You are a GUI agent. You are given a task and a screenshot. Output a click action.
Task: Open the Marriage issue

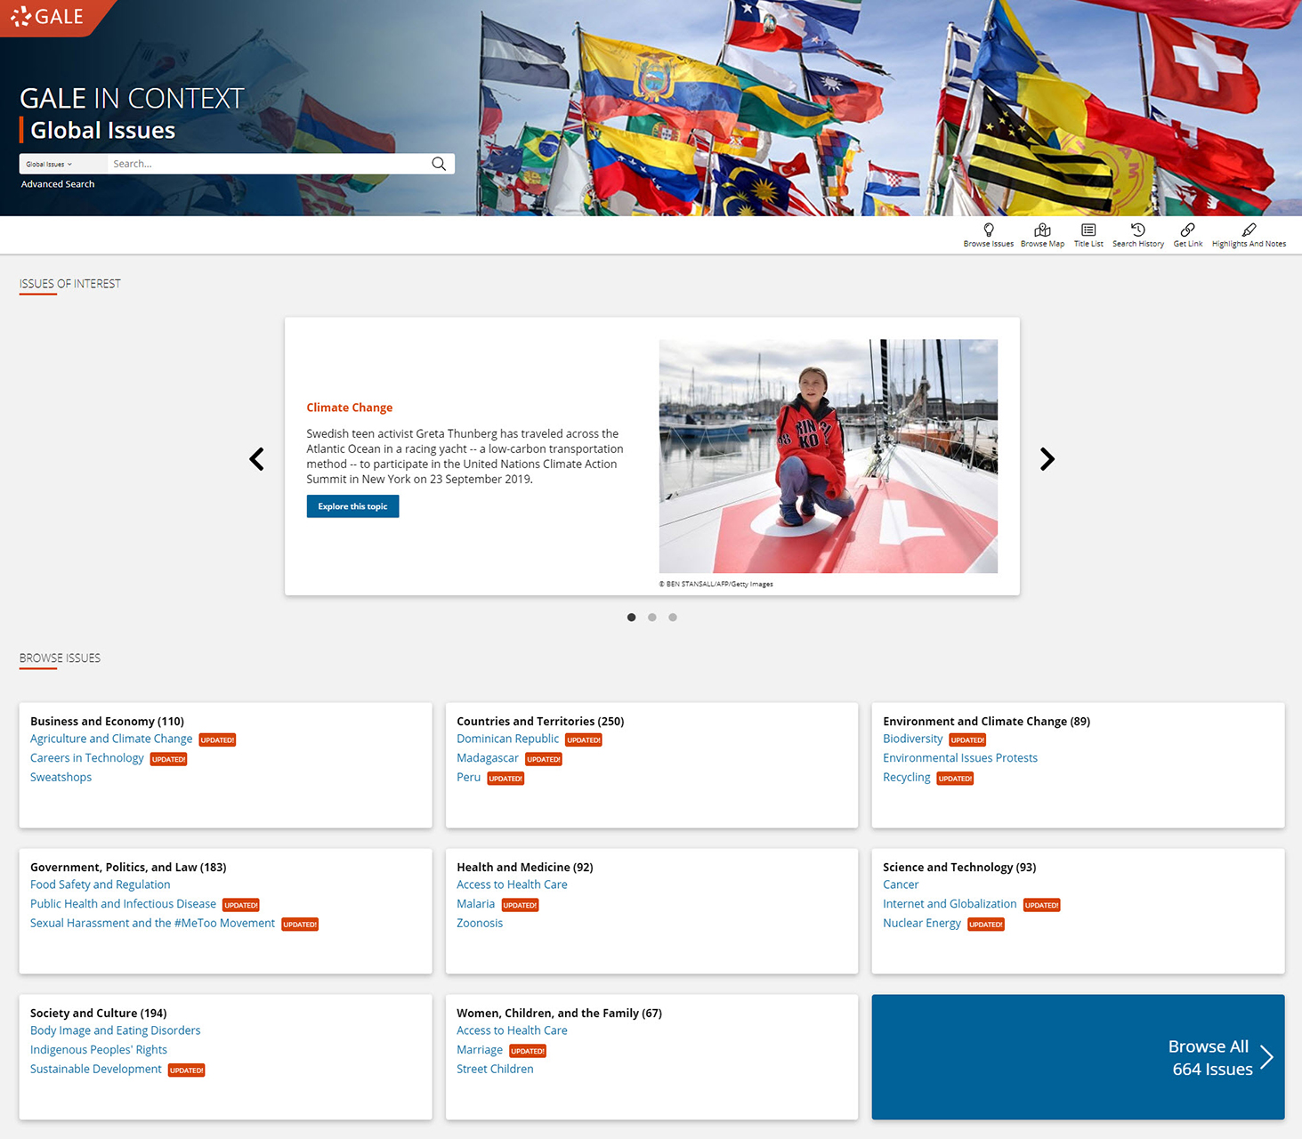480,1050
